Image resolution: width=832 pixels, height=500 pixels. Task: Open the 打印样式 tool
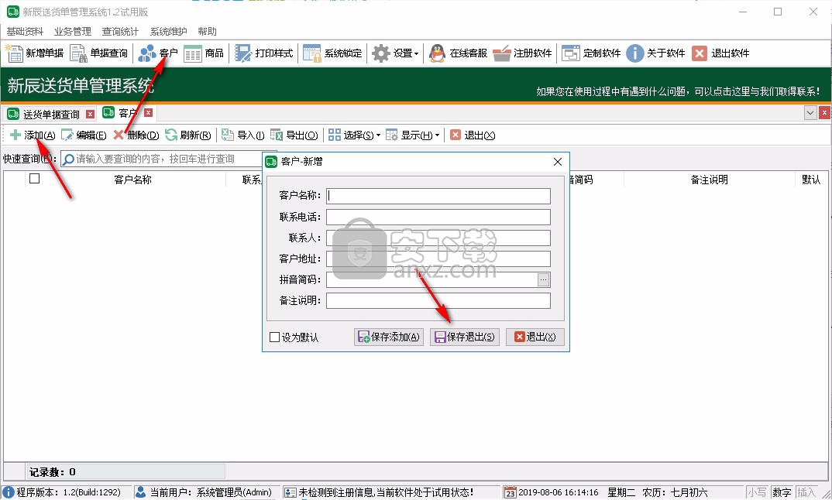[243, 53]
